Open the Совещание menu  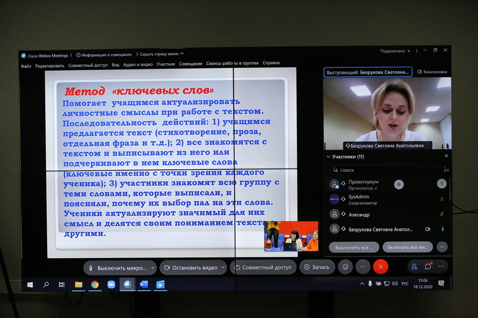tap(190, 64)
